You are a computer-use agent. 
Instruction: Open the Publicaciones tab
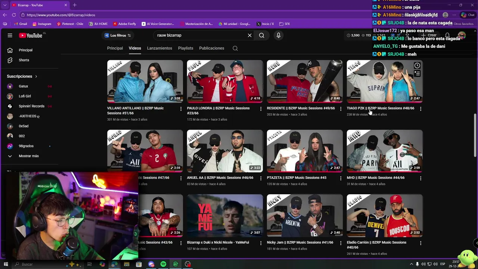[x=212, y=48]
